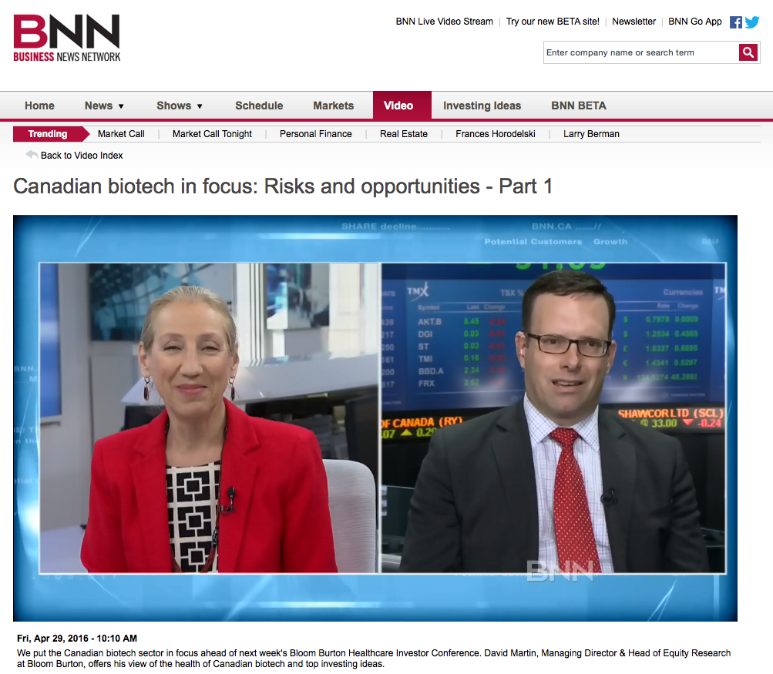The image size is (773, 674).
Task: Click the Fri, Apr 29, 2016 date text
Action: point(77,638)
